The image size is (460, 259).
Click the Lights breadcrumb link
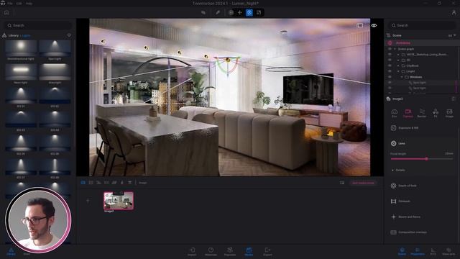(x=27, y=35)
